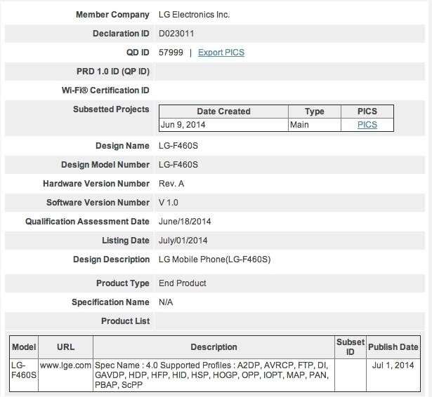Image resolution: width=432 pixels, height=397 pixels.
Task: Click the Date Created column header
Action: [x=223, y=112]
